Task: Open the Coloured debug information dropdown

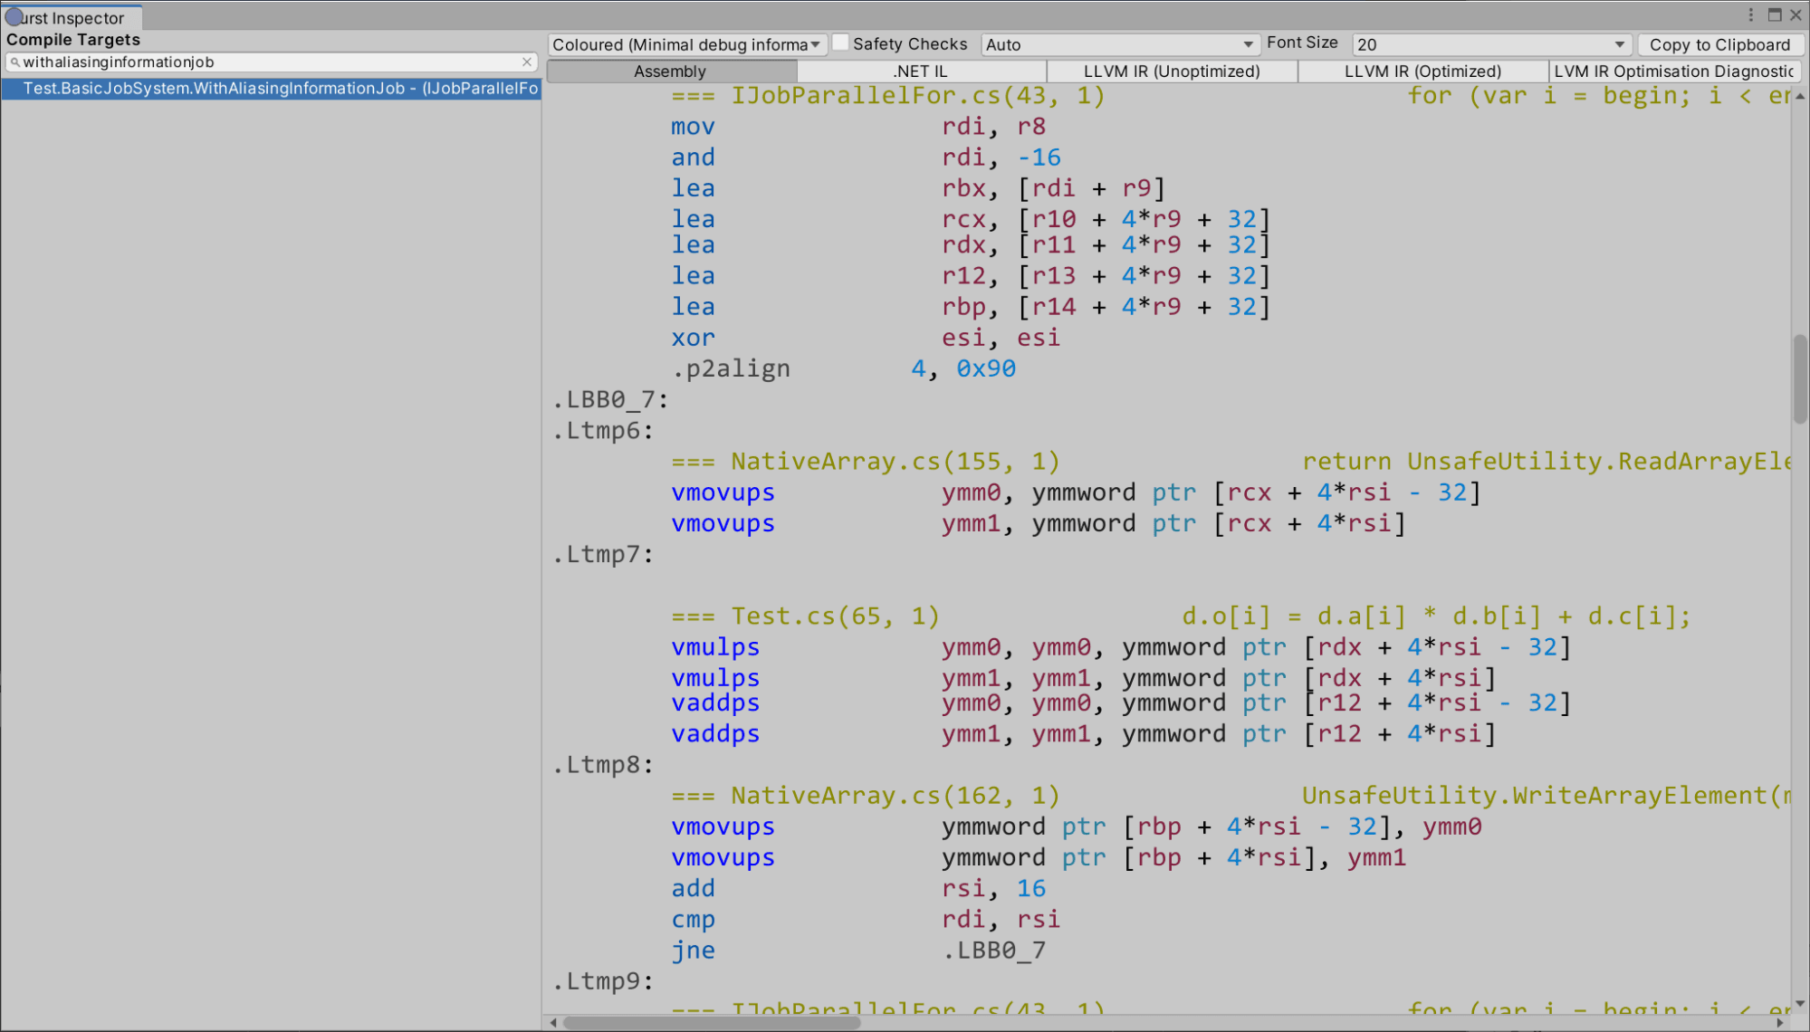Action: tap(686, 44)
